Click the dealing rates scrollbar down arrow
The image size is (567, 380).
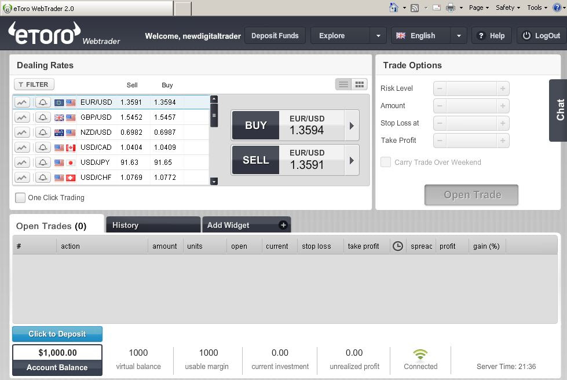point(214,181)
